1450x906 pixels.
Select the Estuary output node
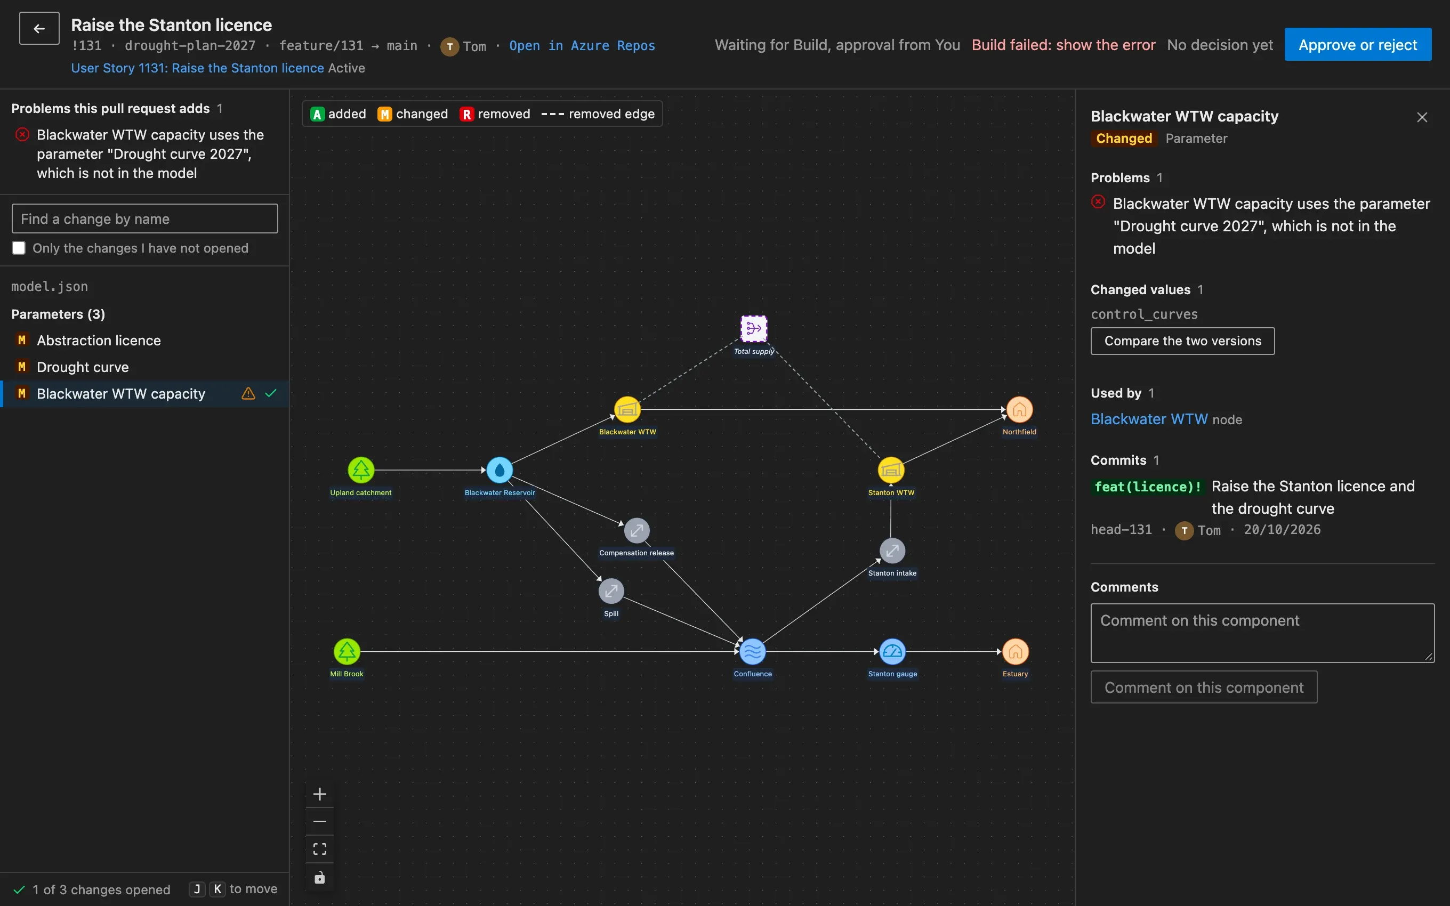[1015, 652]
